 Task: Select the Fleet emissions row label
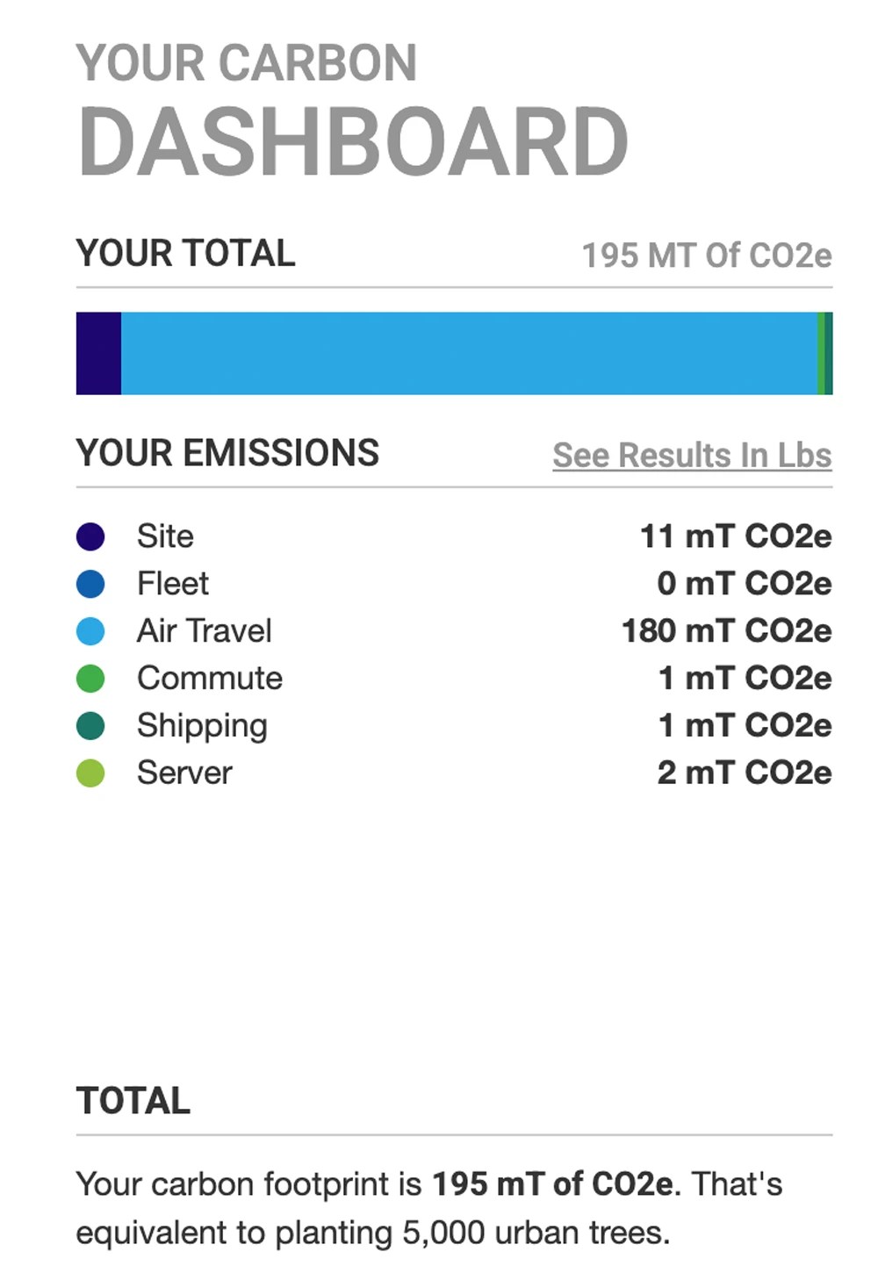point(173,584)
